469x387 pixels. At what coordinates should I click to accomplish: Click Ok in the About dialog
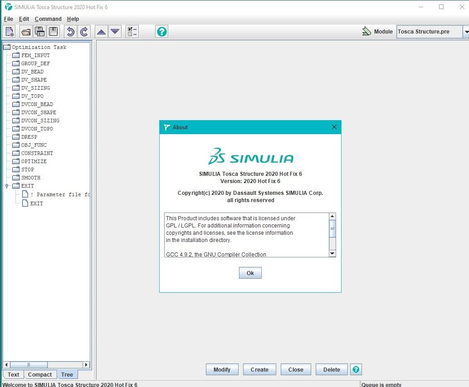tap(250, 273)
